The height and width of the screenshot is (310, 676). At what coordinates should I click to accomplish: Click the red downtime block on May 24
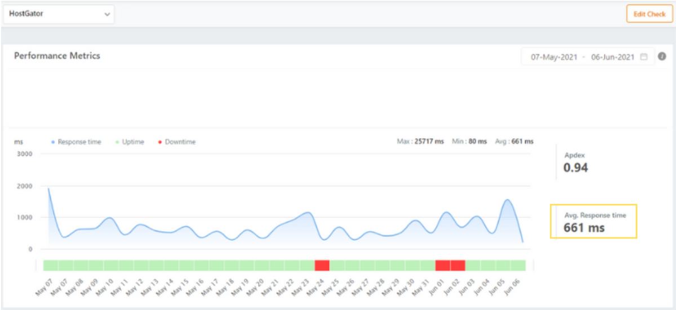pos(322,265)
